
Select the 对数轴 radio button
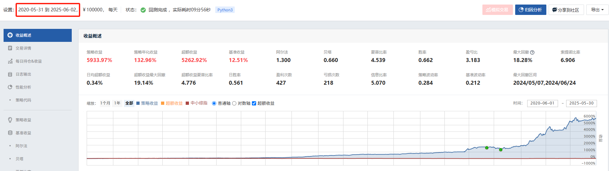[x=234, y=104]
